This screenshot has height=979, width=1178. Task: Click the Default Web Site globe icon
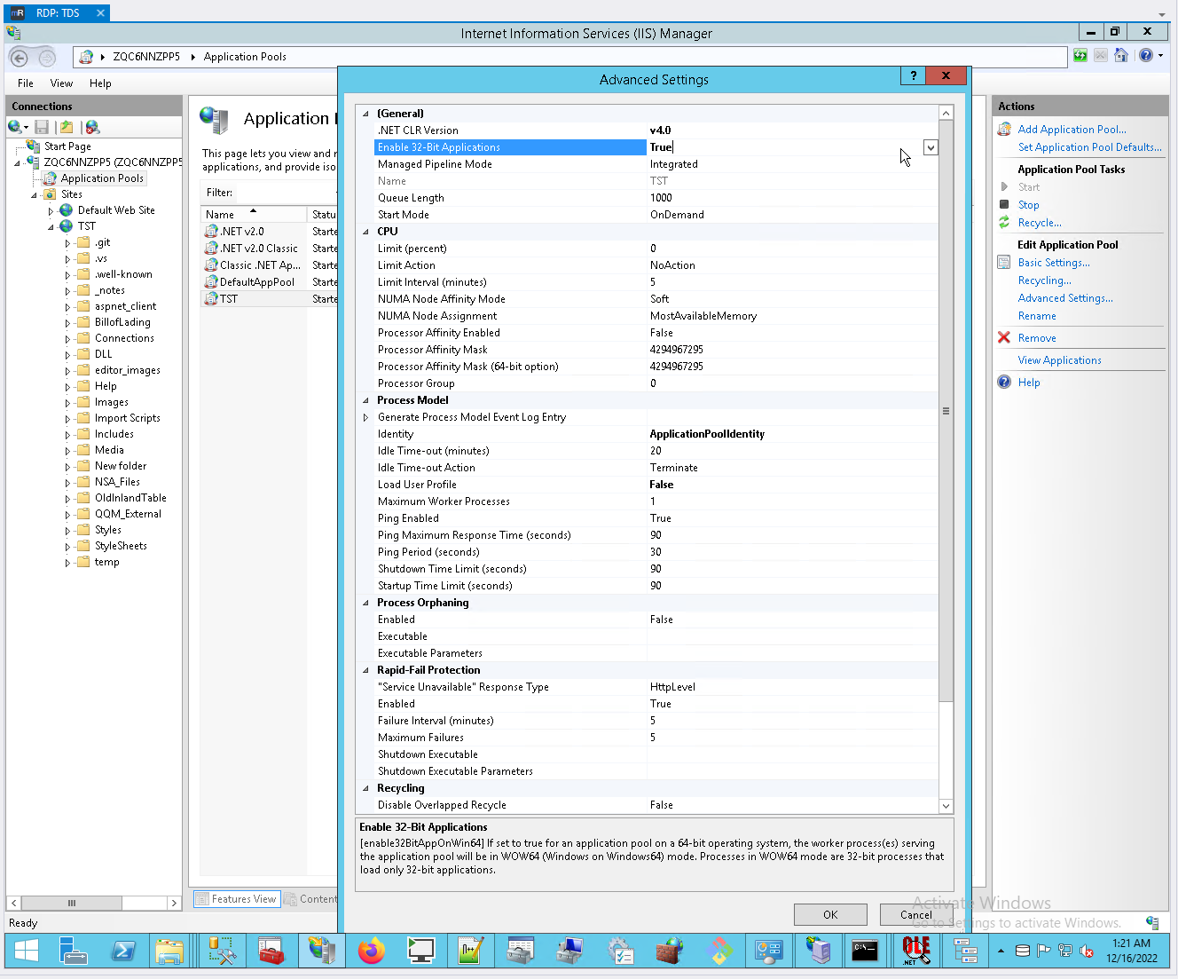[67, 210]
